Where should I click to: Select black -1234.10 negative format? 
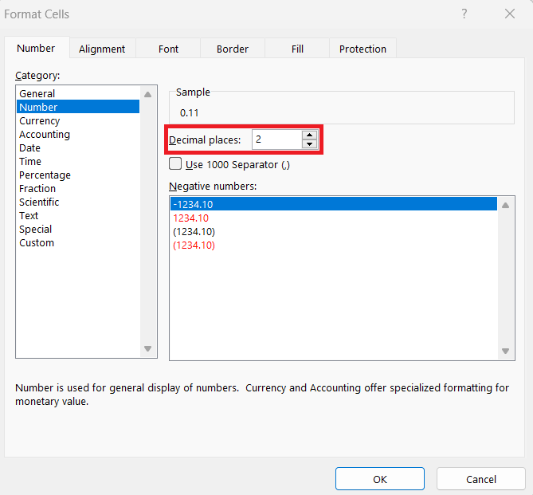coord(334,204)
